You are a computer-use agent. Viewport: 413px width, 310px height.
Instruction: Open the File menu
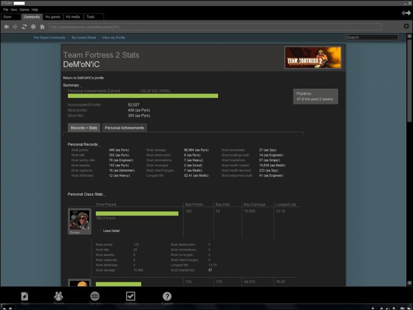6,10
